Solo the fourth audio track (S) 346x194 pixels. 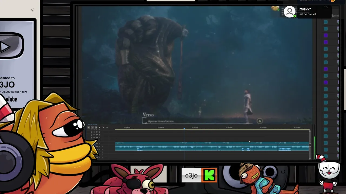tap(102, 155)
